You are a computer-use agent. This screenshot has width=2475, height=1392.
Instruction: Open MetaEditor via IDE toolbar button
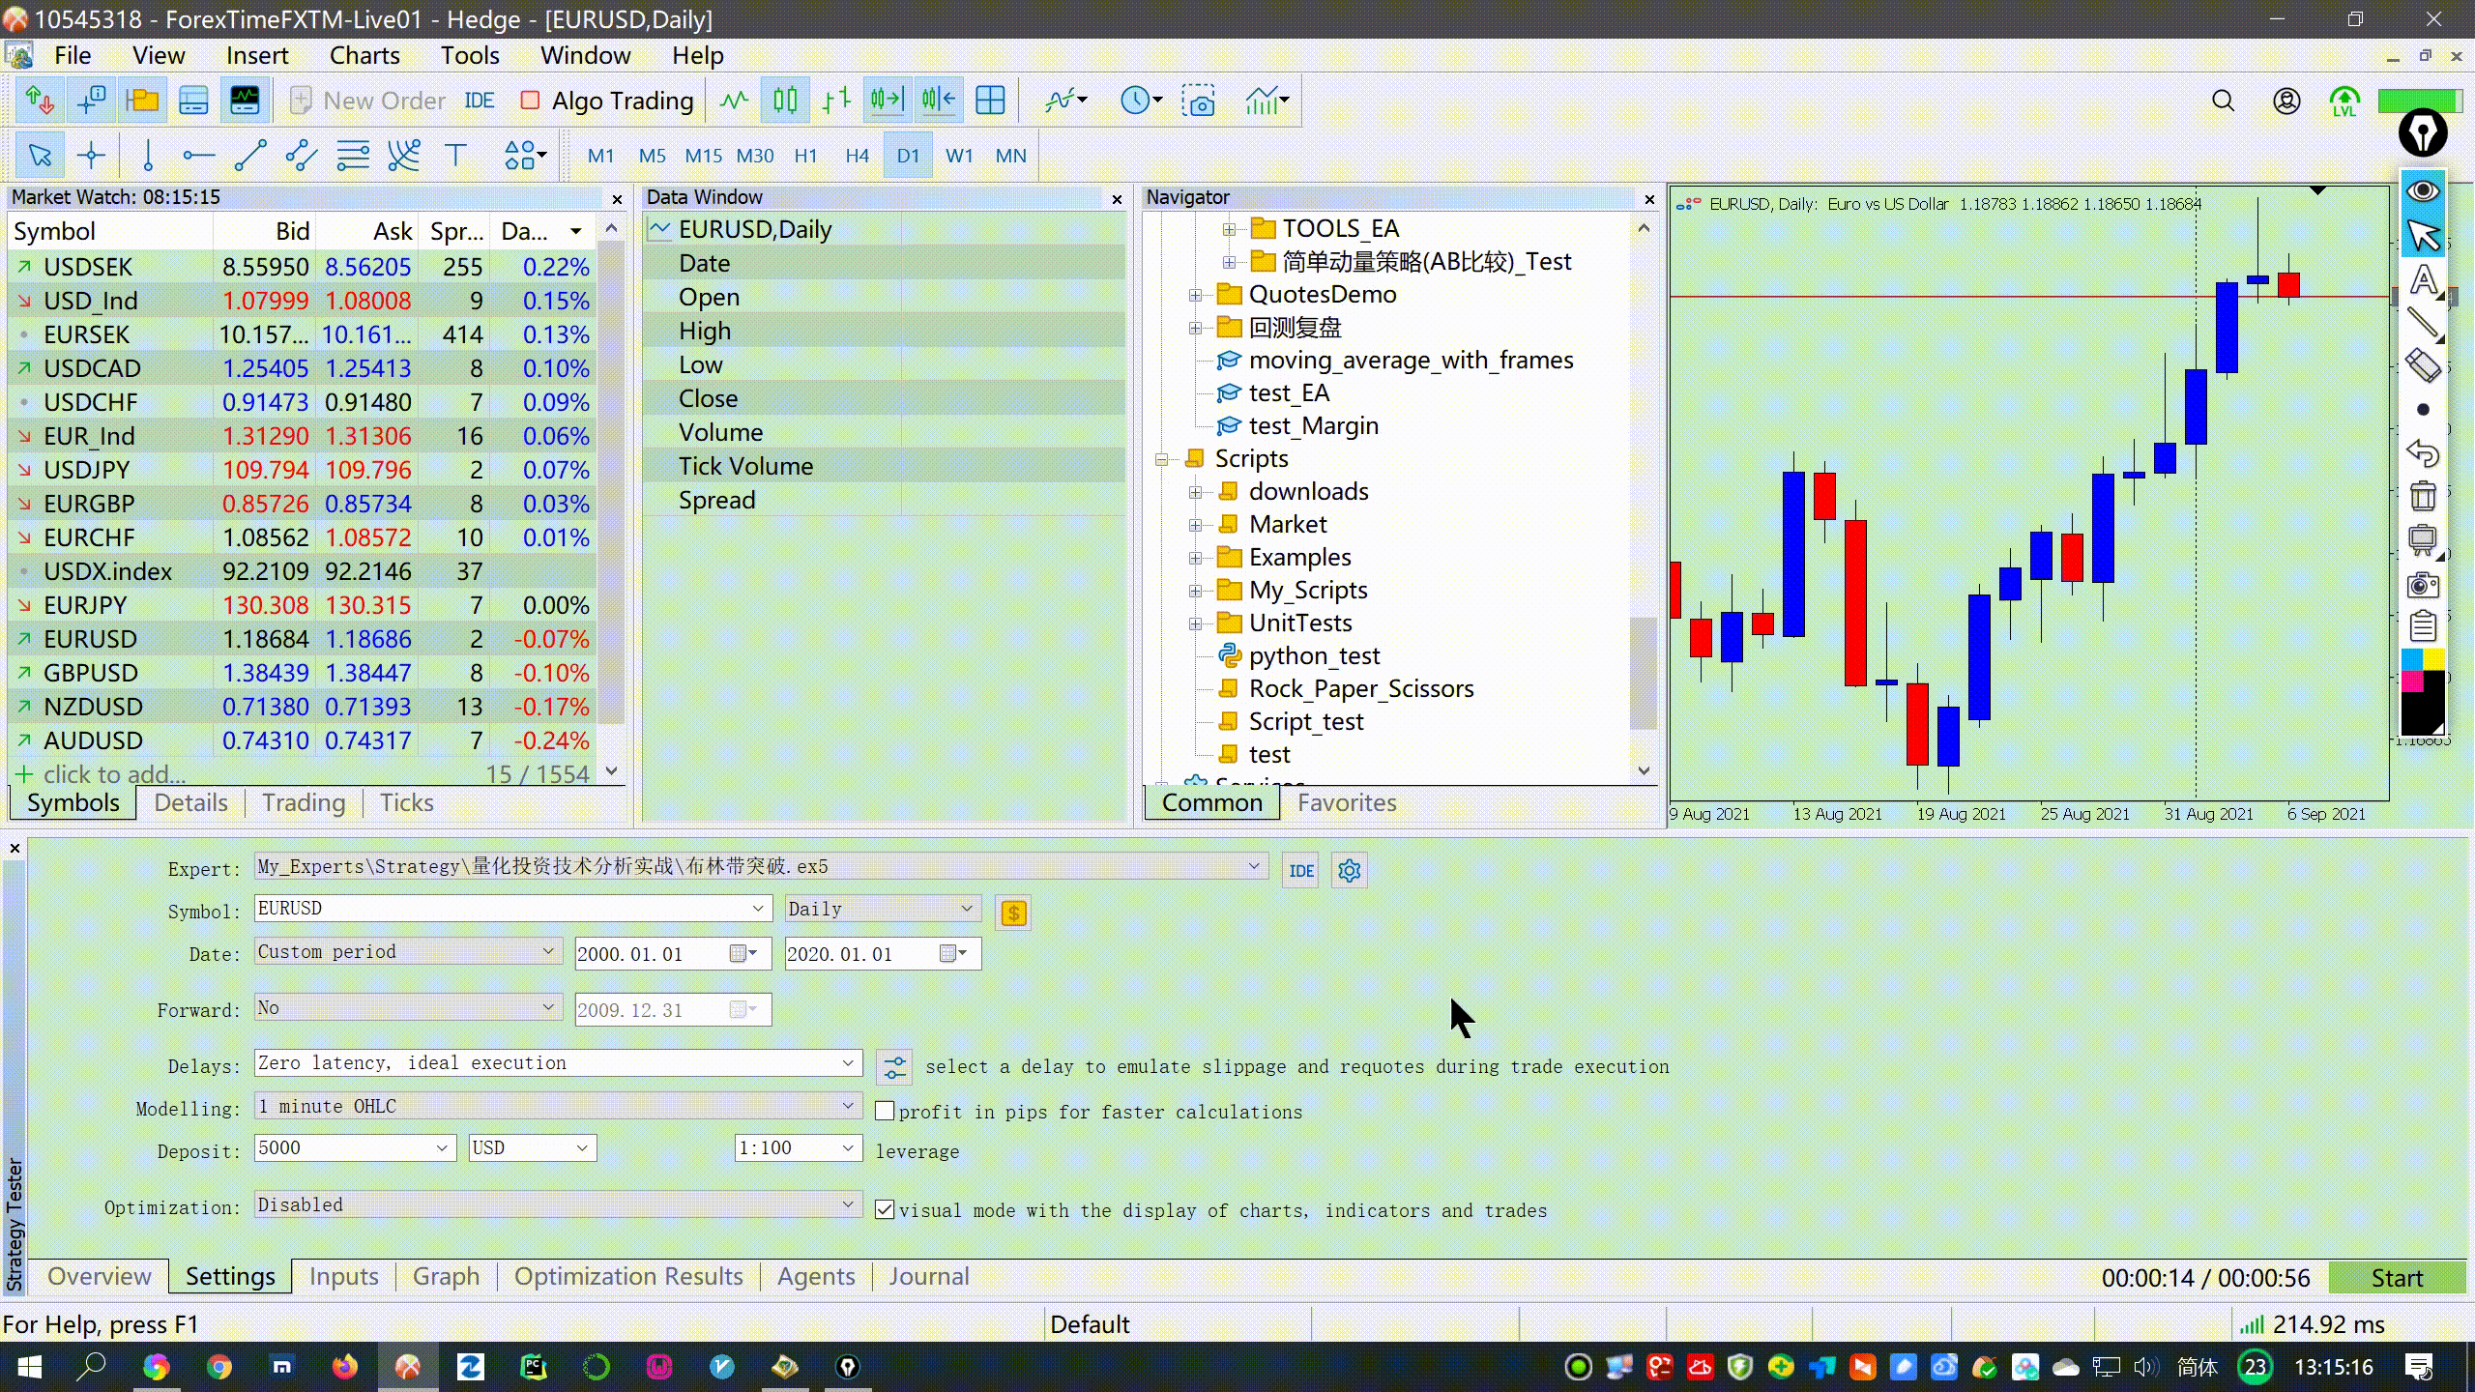[480, 101]
